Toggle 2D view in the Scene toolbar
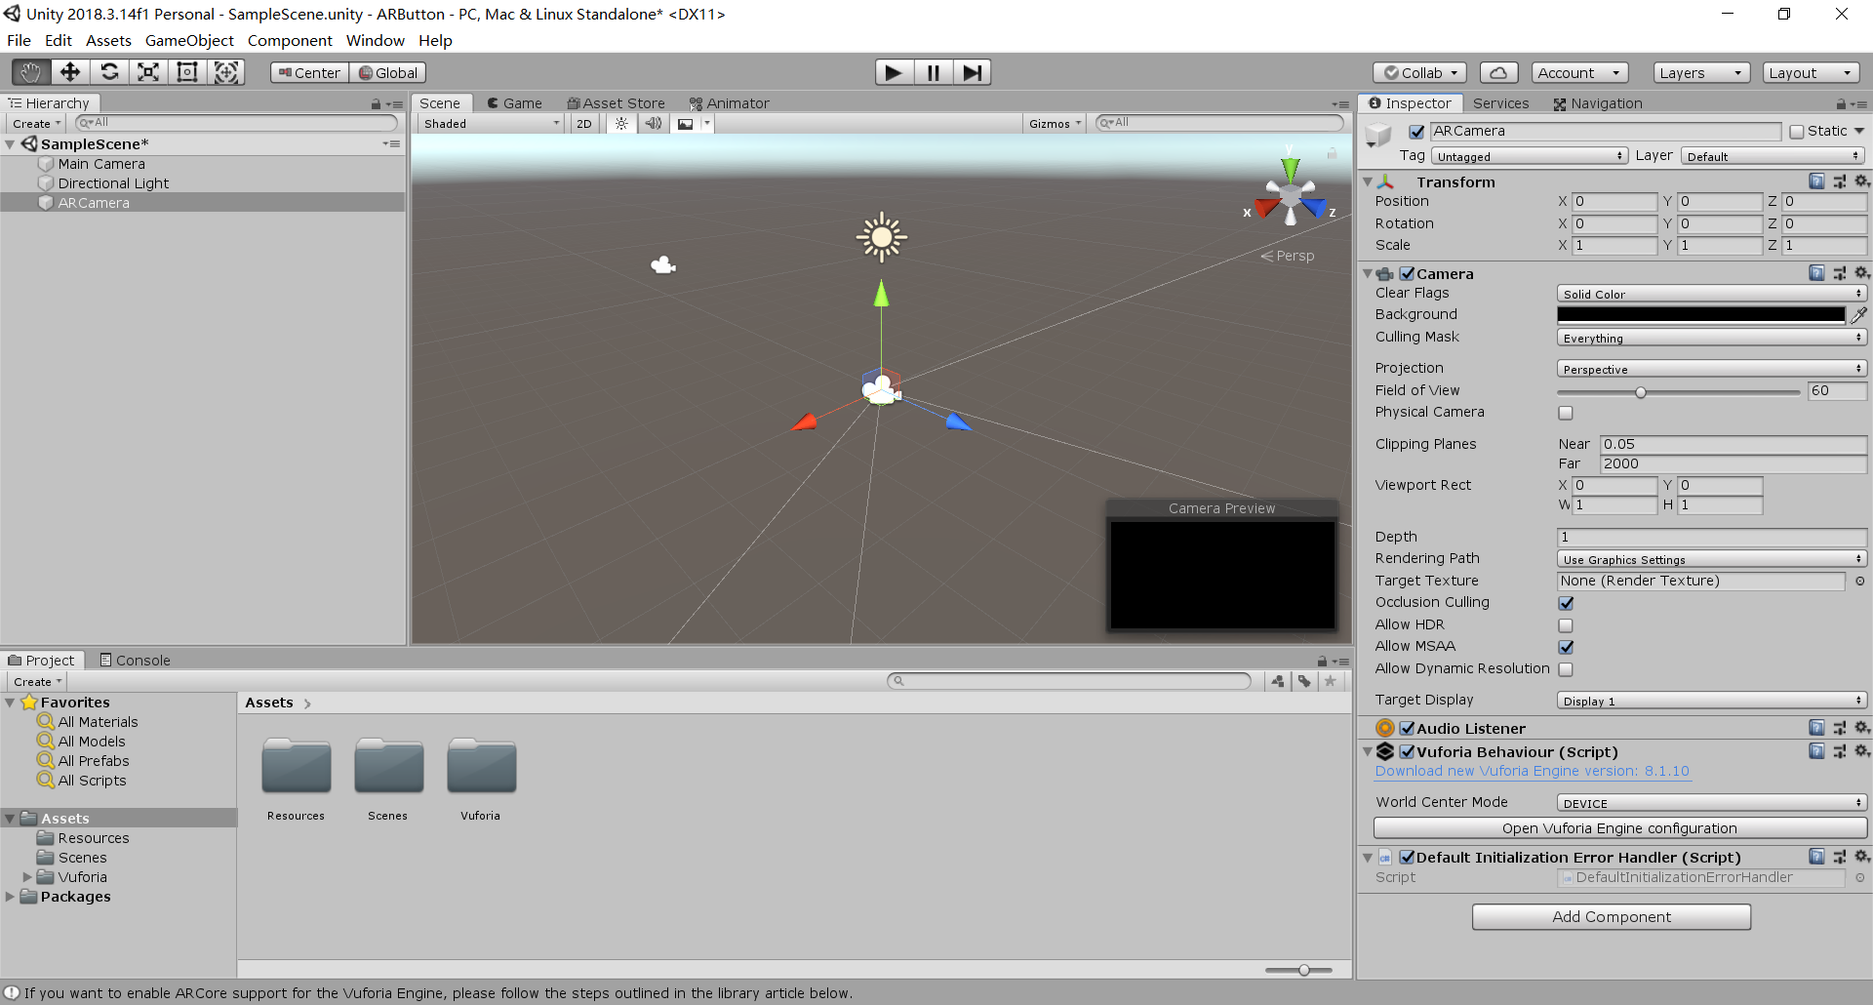The height and width of the screenshot is (1005, 1873). pyautogui.click(x=583, y=123)
